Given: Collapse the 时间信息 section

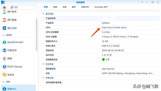Looking at the screenshot, I should tap(43, 64).
